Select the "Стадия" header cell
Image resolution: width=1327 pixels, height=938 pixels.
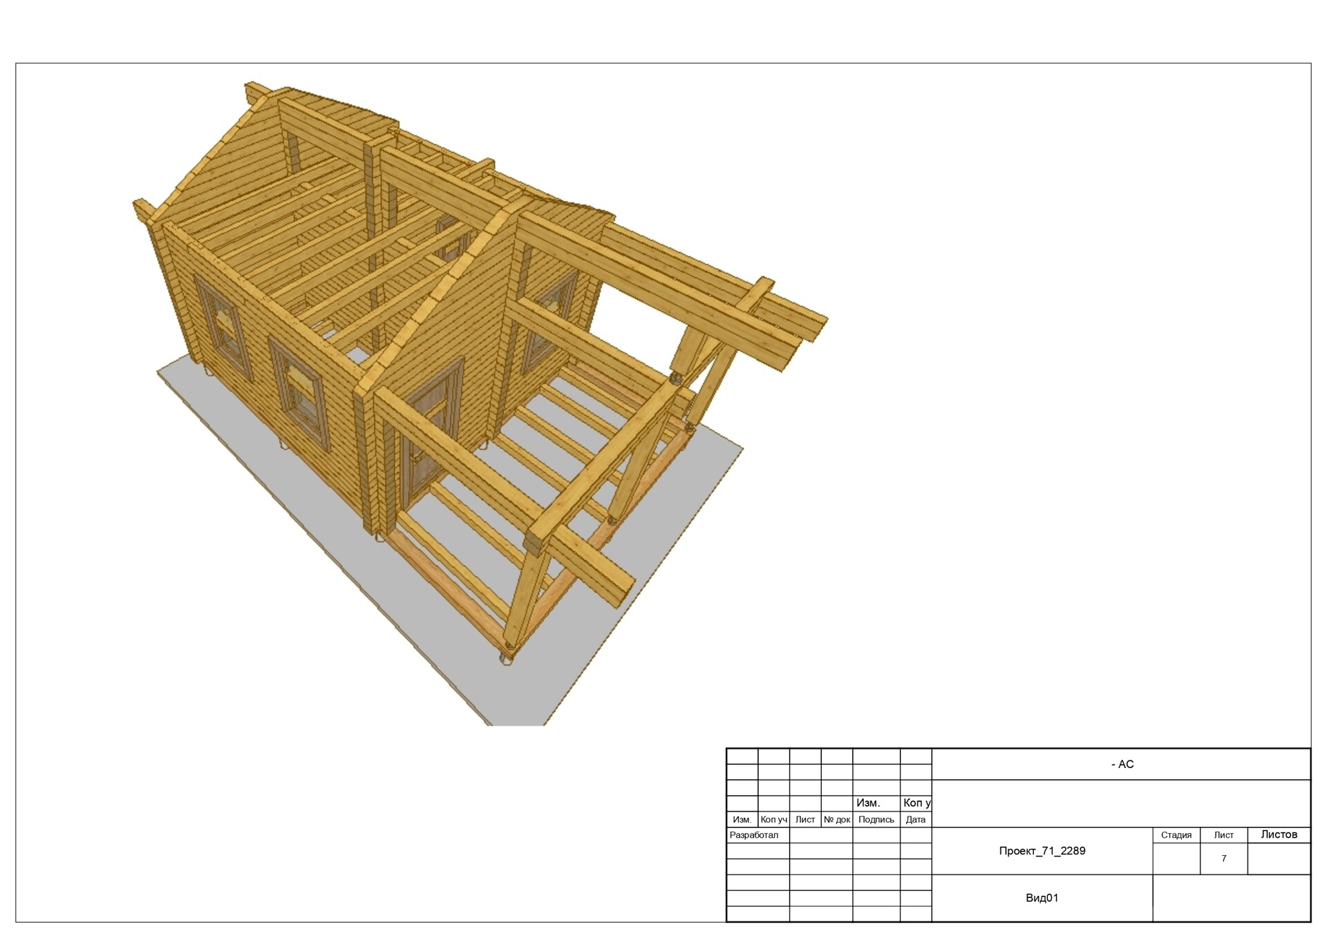pyautogui.click(x=1176, y=835)
